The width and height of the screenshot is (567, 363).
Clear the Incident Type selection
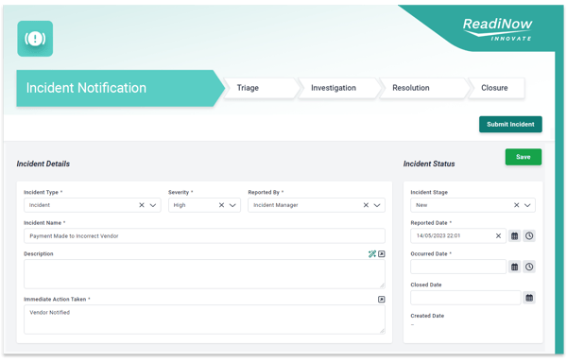coord(142,205)
